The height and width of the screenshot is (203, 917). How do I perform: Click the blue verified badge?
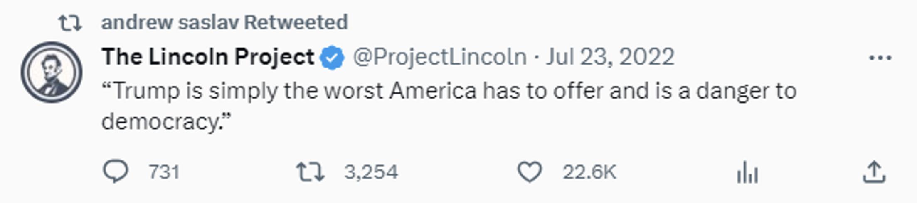332,58
